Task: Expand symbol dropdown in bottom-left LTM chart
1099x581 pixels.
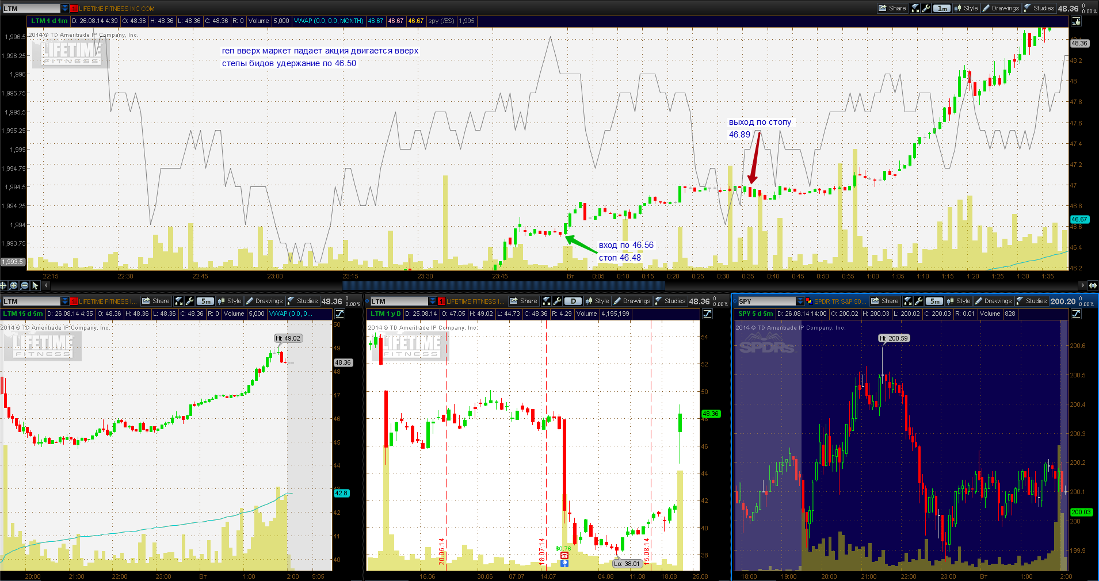Action: (x=65, y=301)
